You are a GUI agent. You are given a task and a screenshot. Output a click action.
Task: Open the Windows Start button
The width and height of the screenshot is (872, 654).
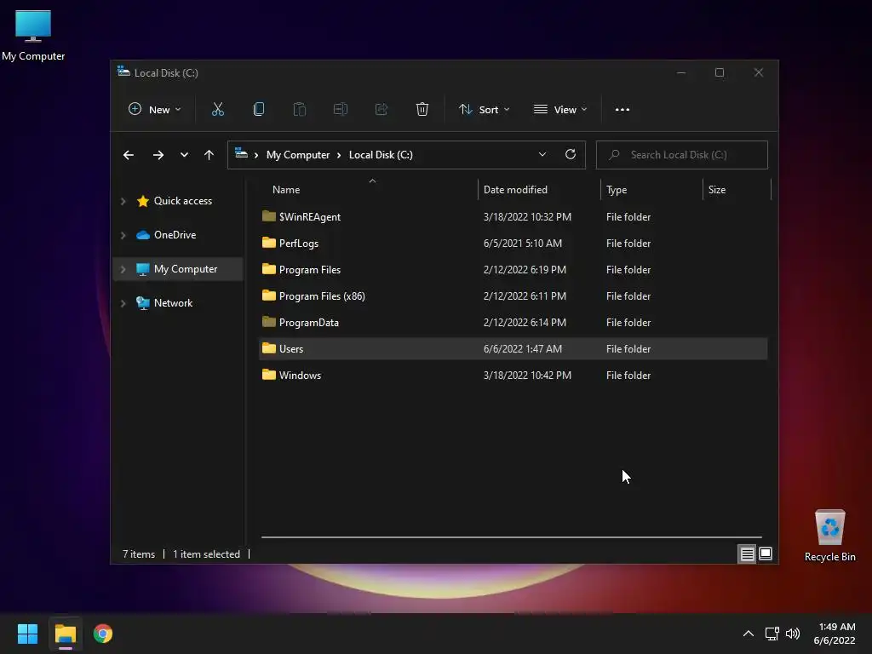click(27, 634)
